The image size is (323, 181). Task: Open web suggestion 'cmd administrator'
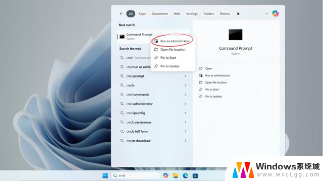point(153,104)
